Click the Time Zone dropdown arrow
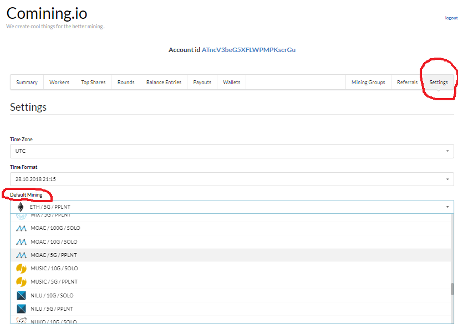Viewport: 458px width, 324px height. [447, 151]
